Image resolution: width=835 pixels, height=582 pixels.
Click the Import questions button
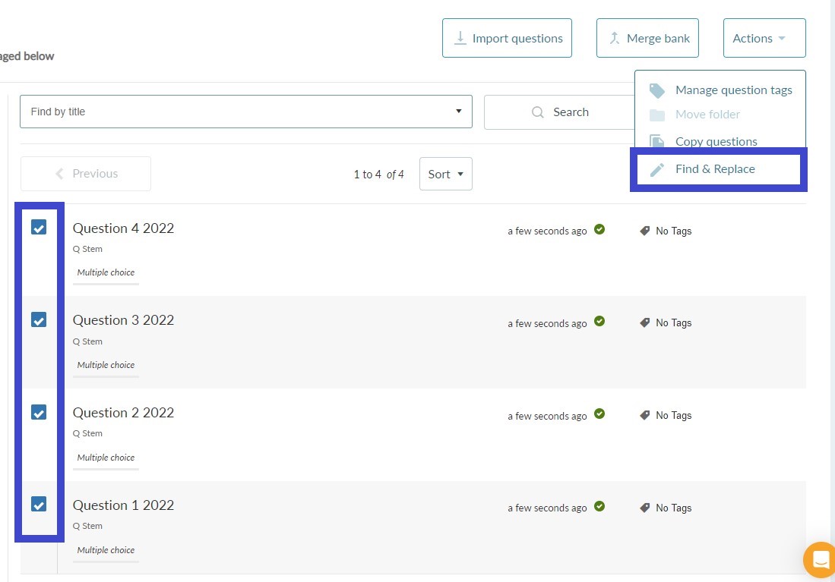(x=507, y=38)
